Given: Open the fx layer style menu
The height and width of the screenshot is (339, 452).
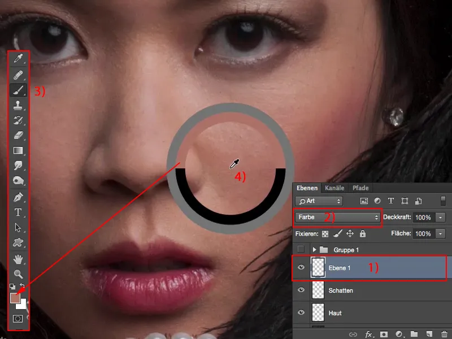Looking at the screenshot, I should [369, 334].
